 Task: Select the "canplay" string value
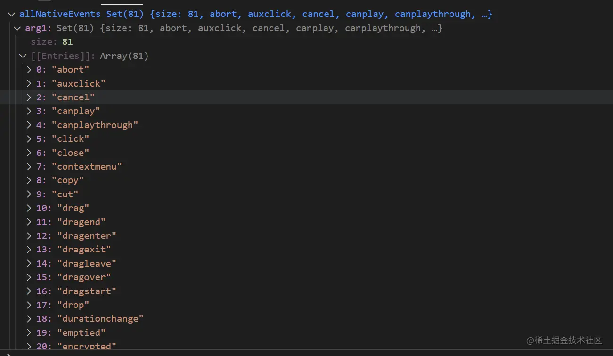pos(76,111)
